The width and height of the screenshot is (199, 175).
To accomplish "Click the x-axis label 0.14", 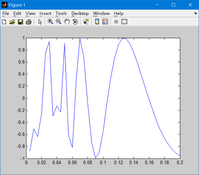I will click(134, 163).
